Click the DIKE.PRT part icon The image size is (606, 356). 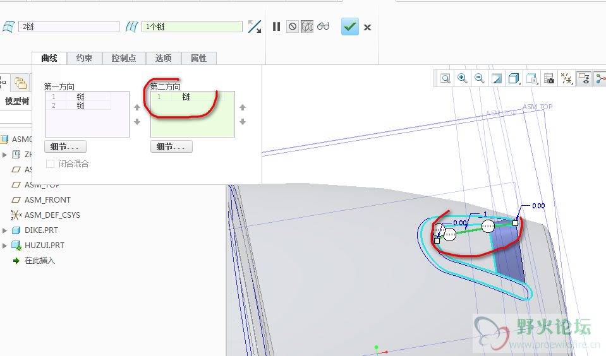pyautogui.click(x=16, y=230)
